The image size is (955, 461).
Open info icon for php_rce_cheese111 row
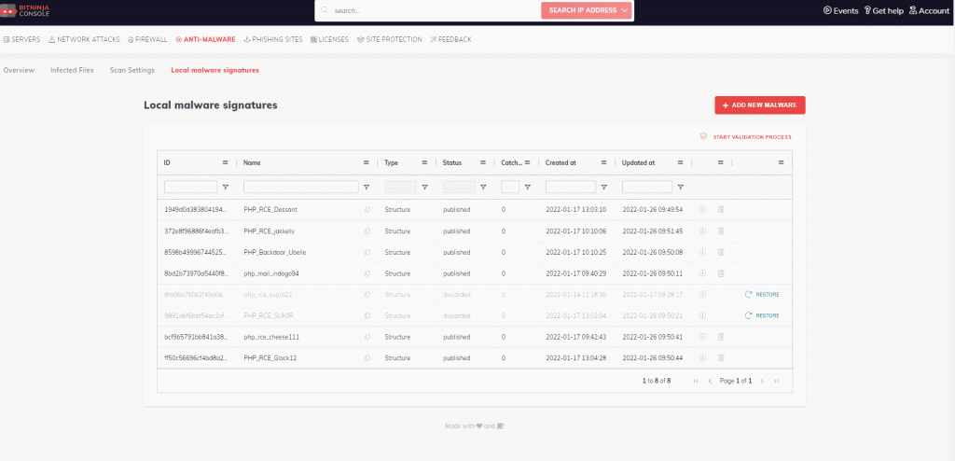(702, 337)
